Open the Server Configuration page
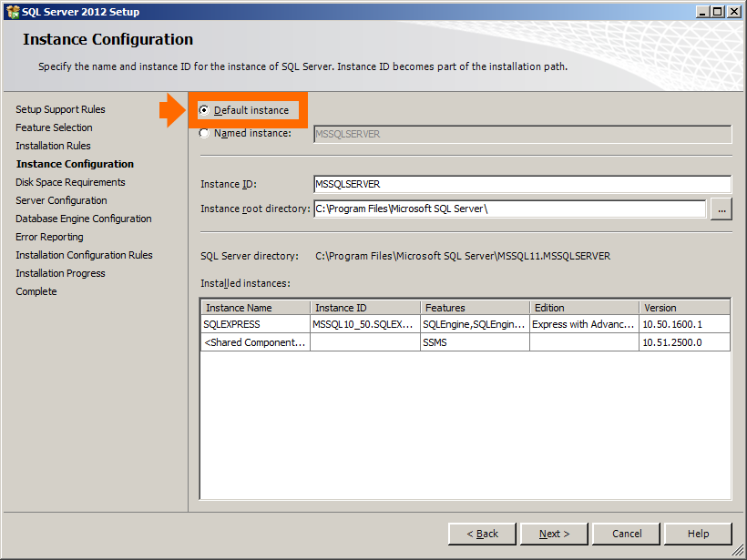 [60, 200]
